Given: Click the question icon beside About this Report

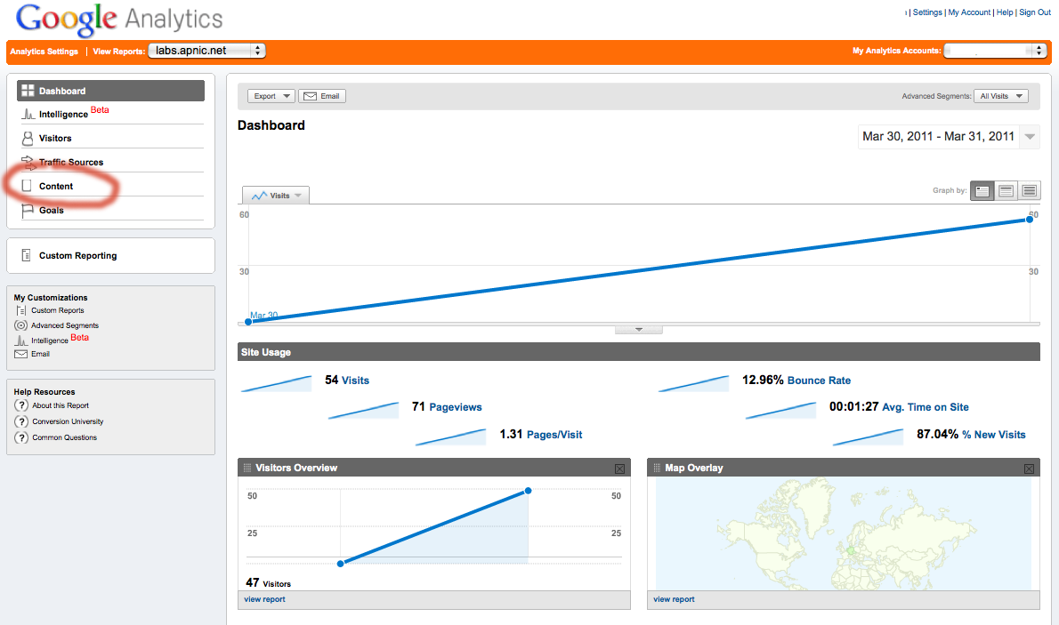Looking at the screenshot, I should coord(21,405).
